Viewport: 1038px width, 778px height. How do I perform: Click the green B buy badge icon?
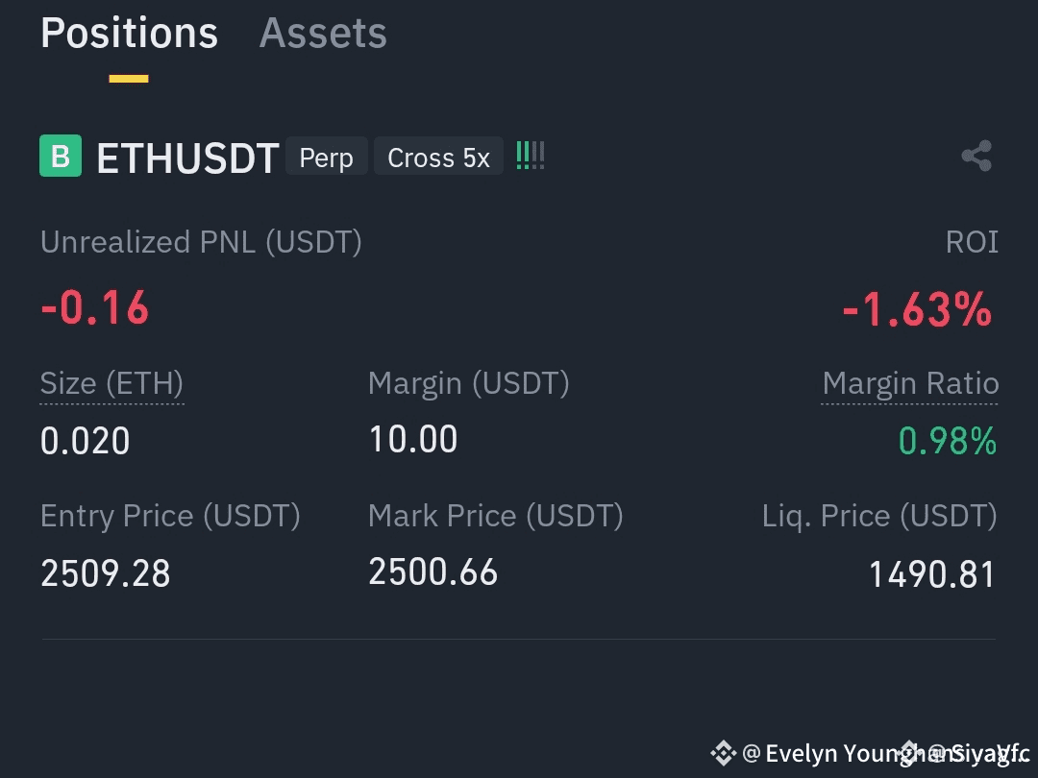click(61, 157)
